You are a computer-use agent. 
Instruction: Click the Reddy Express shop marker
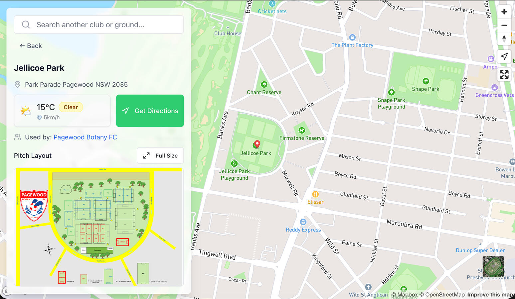pos(303,222)
